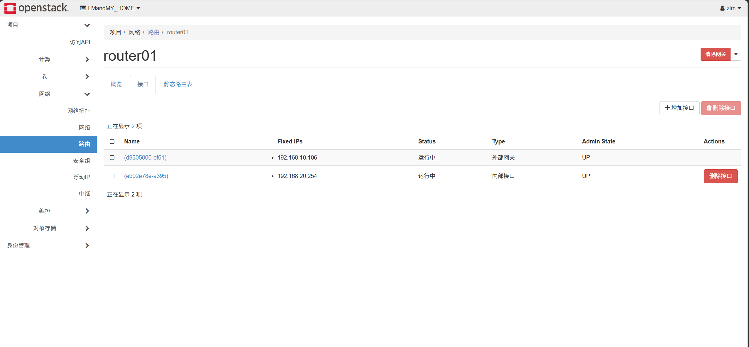Switch to the 静态路由表 tab

coord(178,84)
